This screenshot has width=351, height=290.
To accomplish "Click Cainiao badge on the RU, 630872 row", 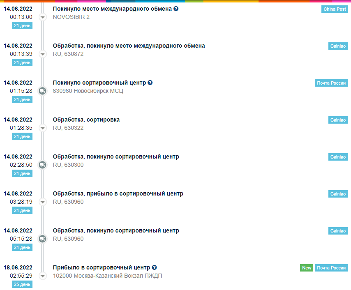I will (x=338, y=46).
